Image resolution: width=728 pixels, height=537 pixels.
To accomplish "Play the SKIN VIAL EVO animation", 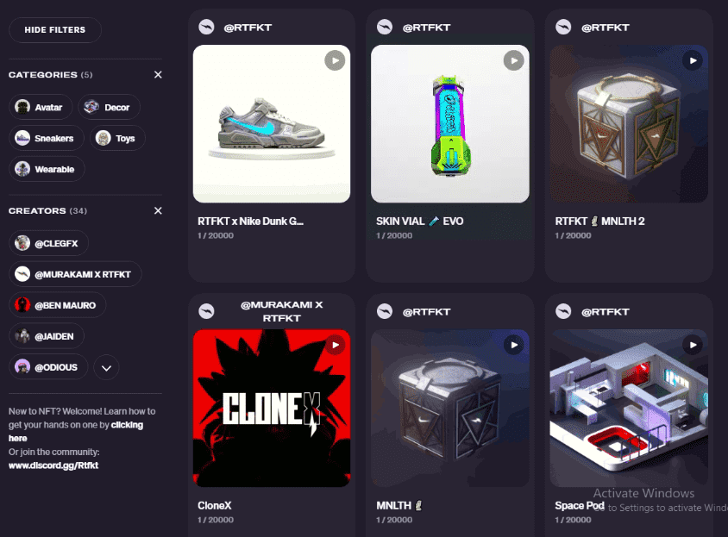I will point(513,60).
